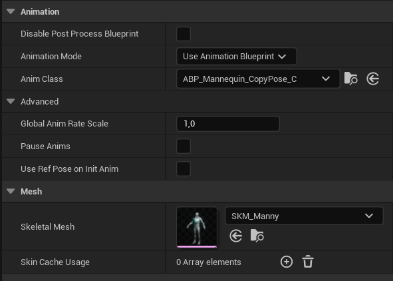Viewport: 393px width, 281px height.
Task: Open the Animation Mode dropdown
Action: pyautogui.click(x=237, y=56)
